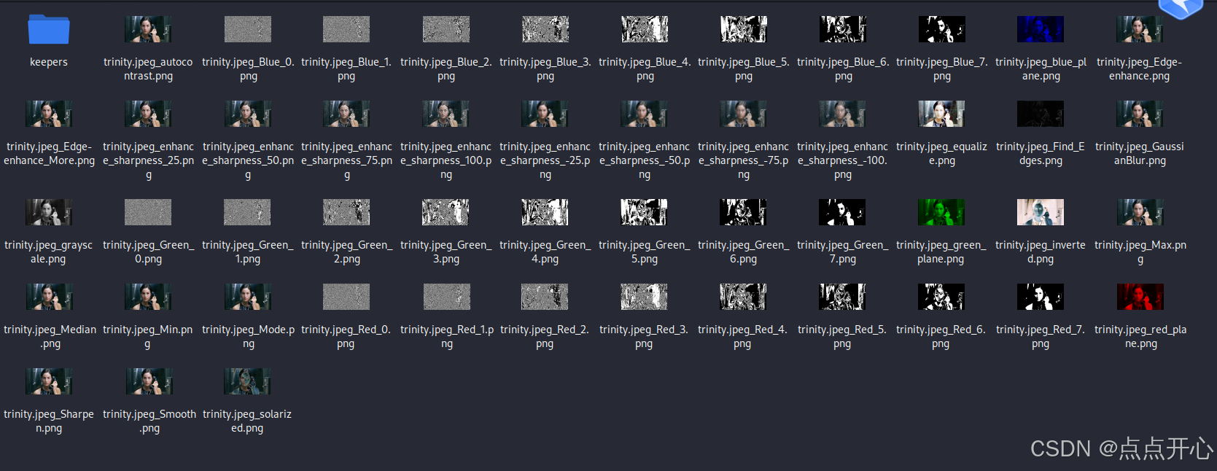Select trinity.jpeg_Red_0.png thumbnail
The height and width of the screenshot is (471, 1217).
[x=346, y=297]
